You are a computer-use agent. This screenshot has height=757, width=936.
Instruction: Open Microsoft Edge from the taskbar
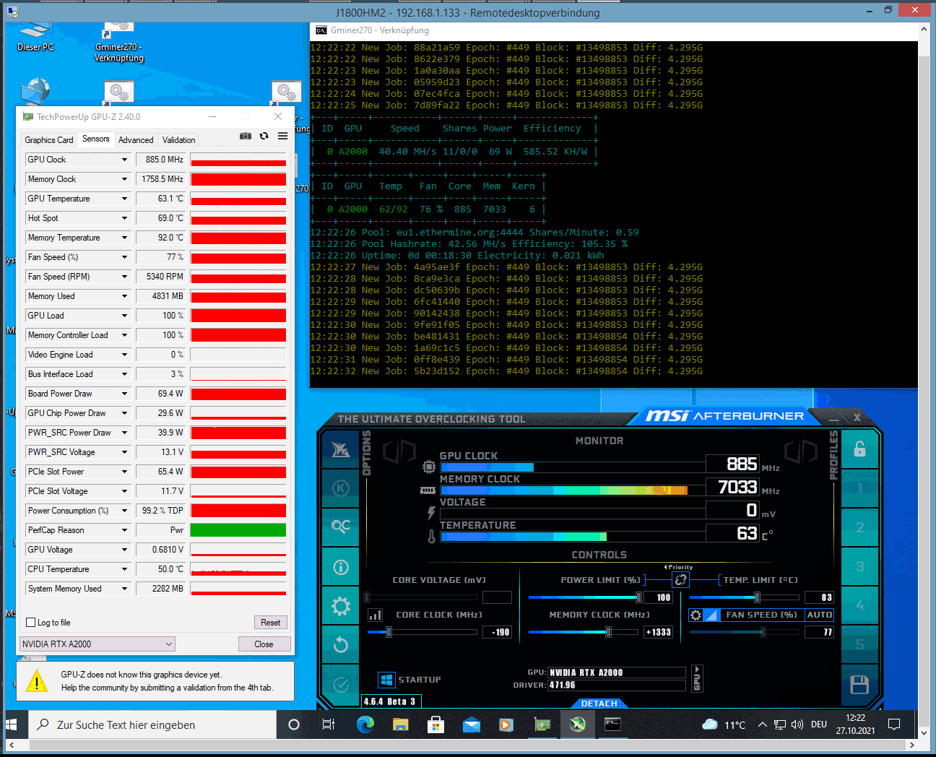click(x=365, y=724)
